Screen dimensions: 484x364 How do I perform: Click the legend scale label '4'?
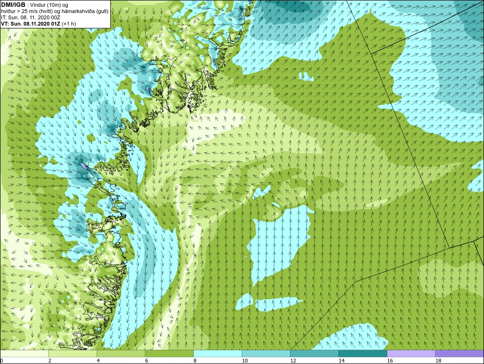(98, 361)
